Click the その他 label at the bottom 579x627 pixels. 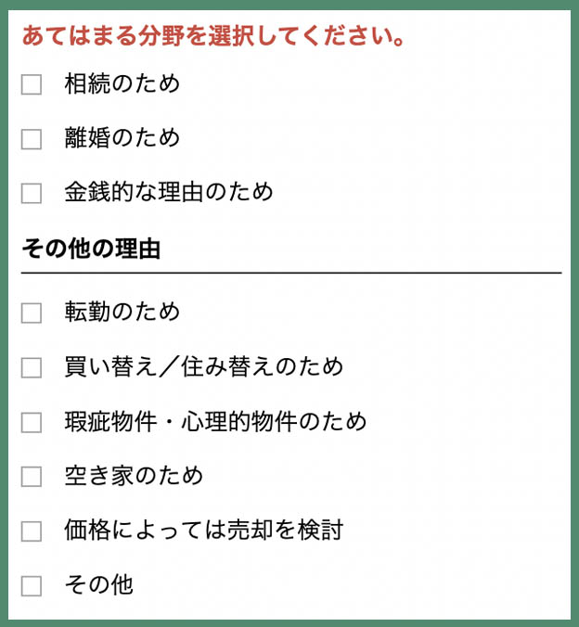(99, 584)
